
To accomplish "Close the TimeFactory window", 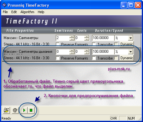I will tap(138, 5).
